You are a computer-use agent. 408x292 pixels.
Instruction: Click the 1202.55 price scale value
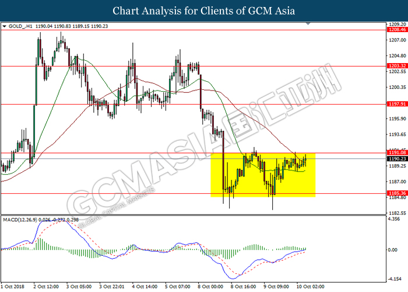(398, 72)
